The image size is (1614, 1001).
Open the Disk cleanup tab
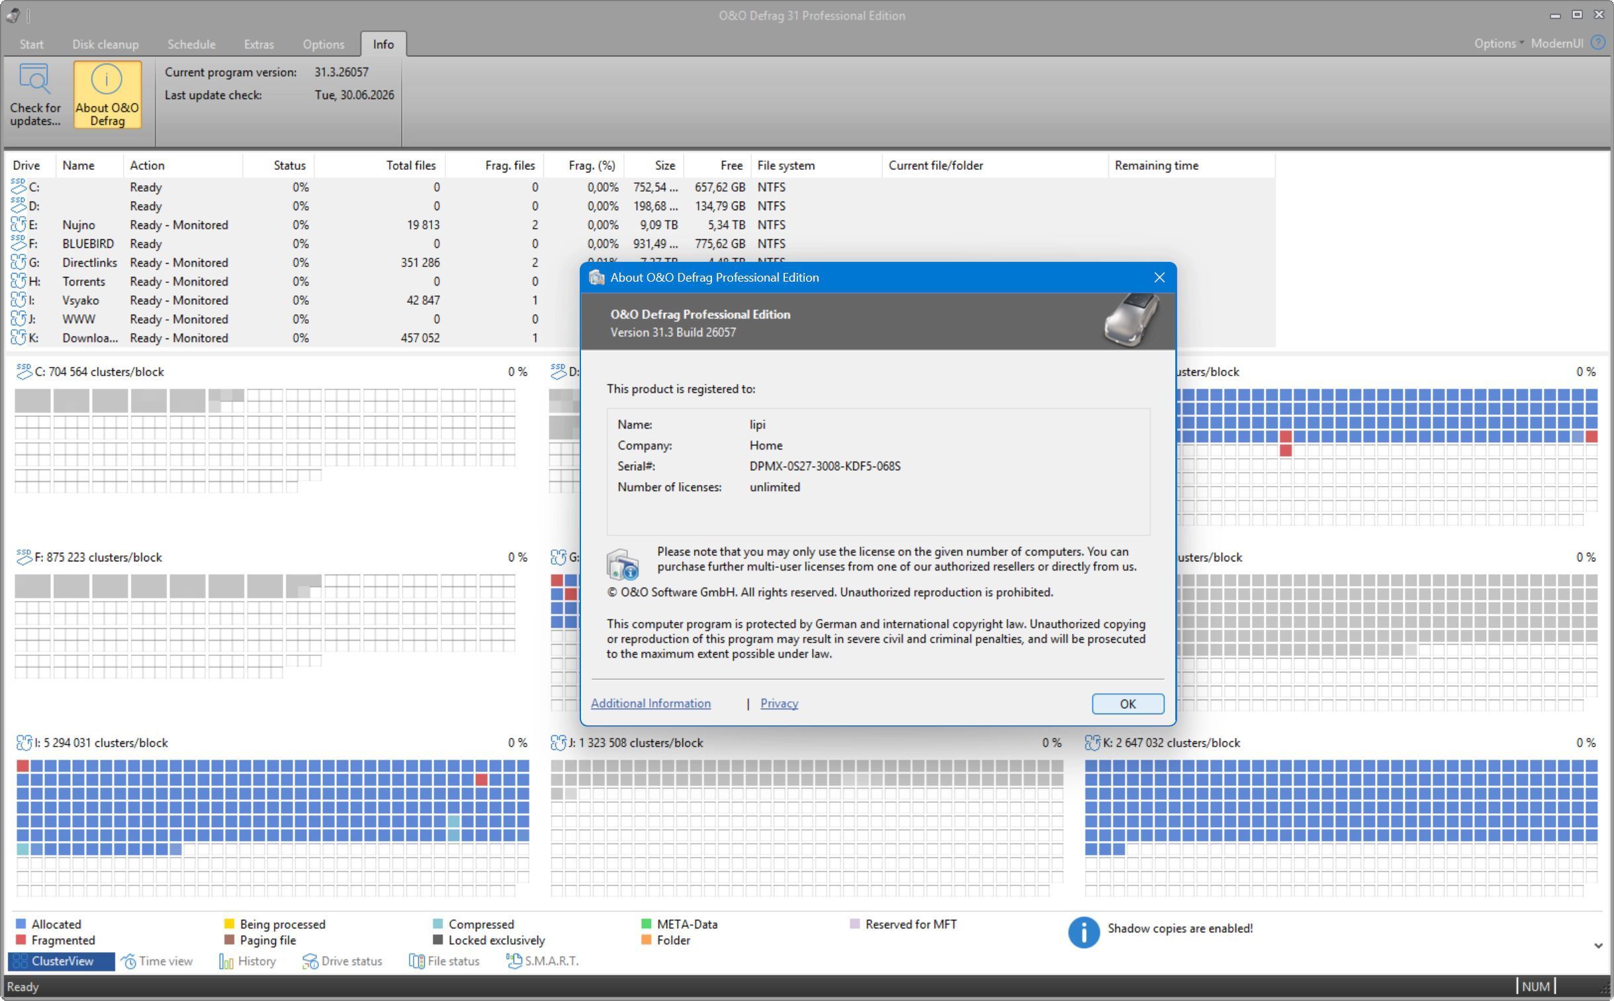tap(105, 44)
